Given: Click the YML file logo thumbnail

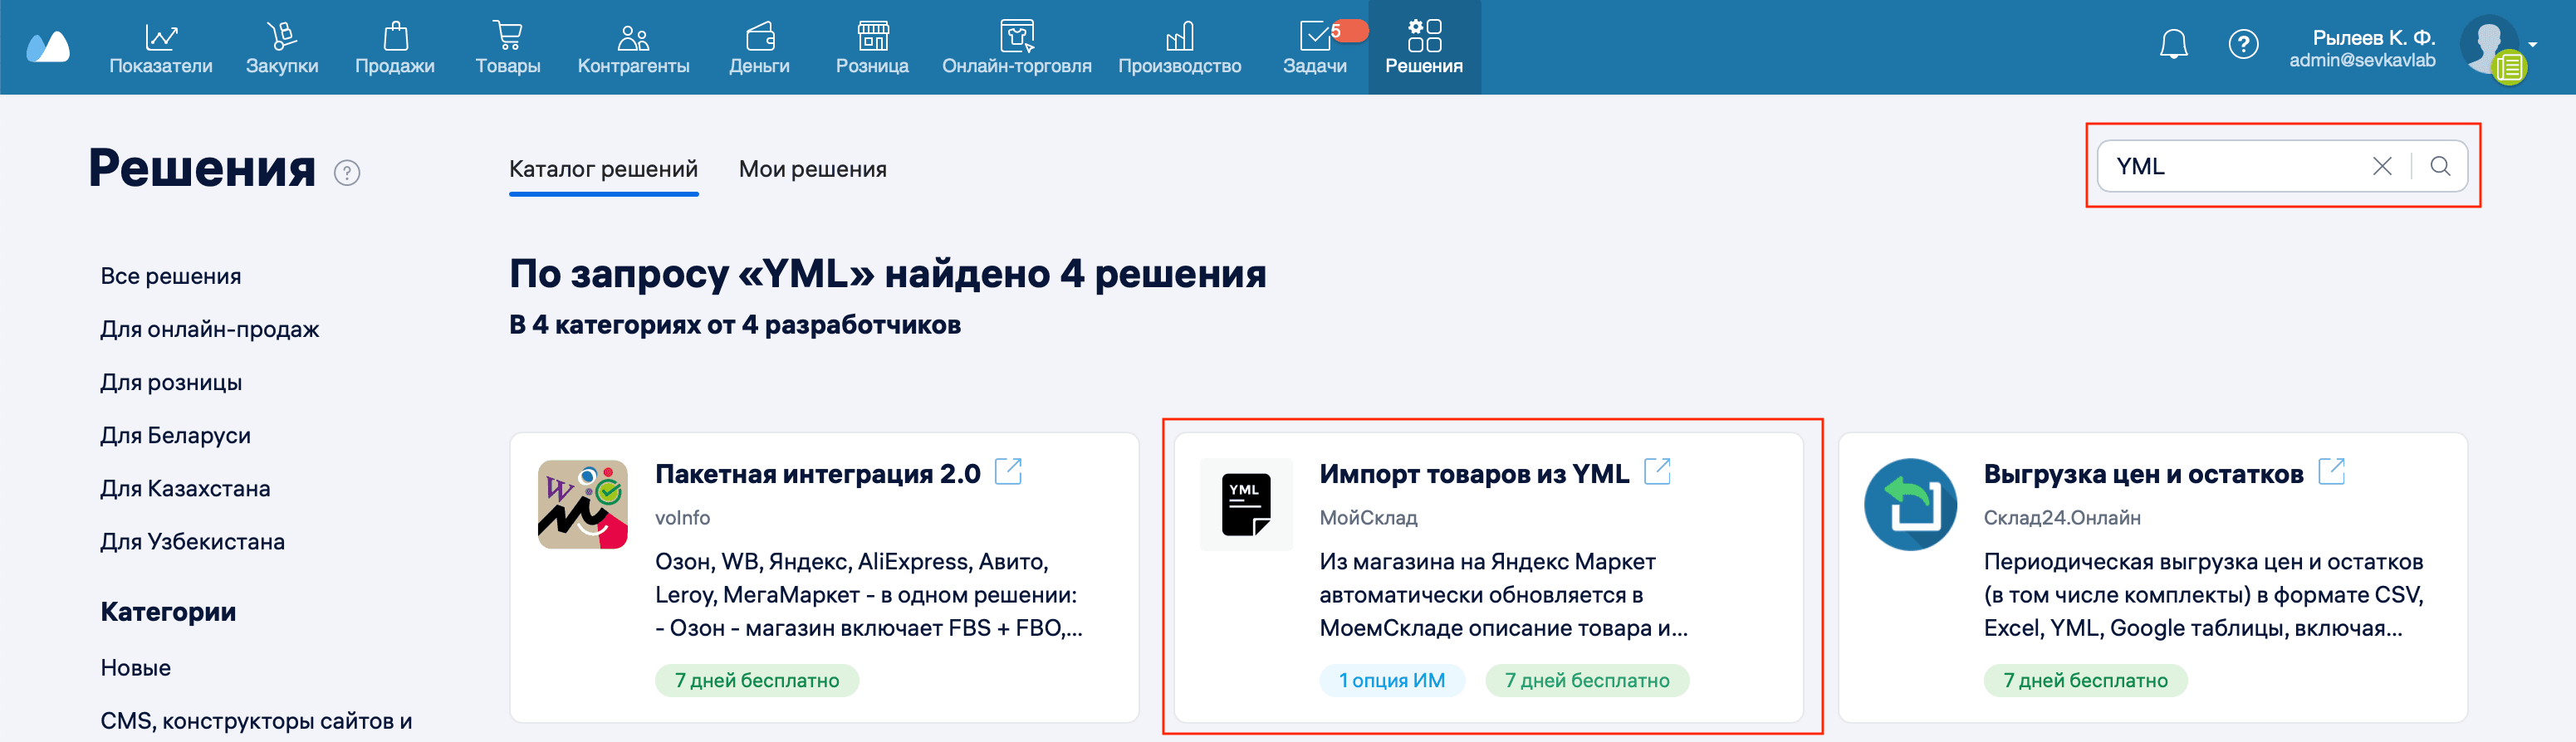Looking at the screenshot, I should (1246, 504).
